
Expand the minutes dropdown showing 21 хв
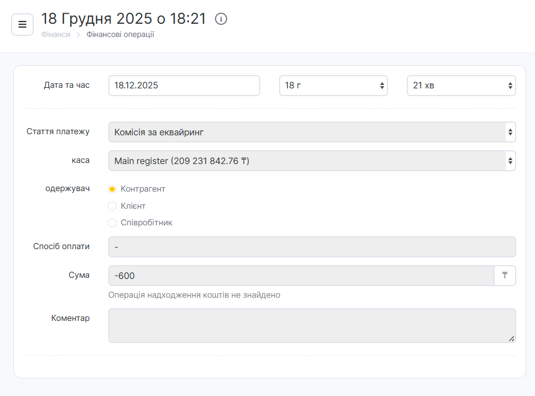coord(461,86)
